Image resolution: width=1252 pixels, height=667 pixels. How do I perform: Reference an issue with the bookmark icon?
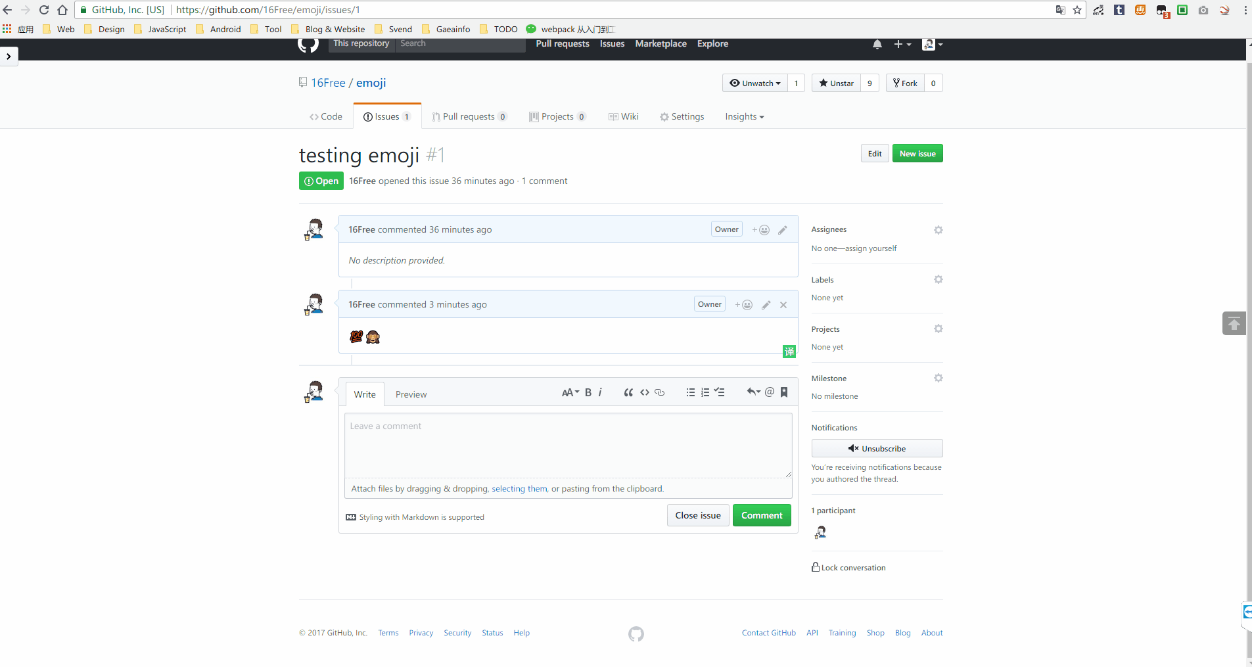point(784,392)
